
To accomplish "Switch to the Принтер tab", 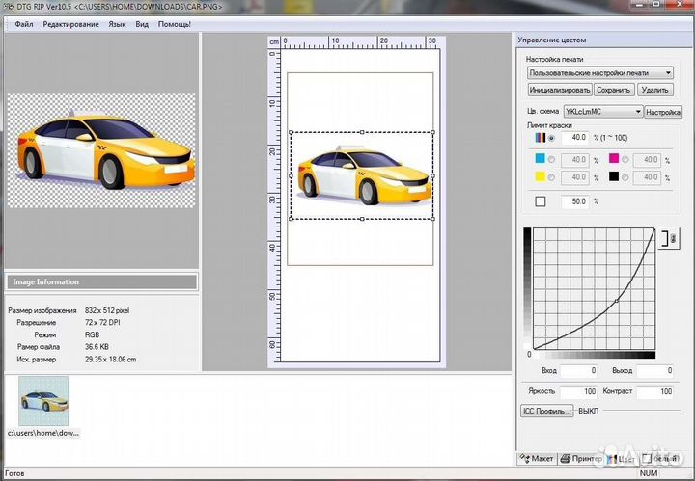I will [582, 459].
